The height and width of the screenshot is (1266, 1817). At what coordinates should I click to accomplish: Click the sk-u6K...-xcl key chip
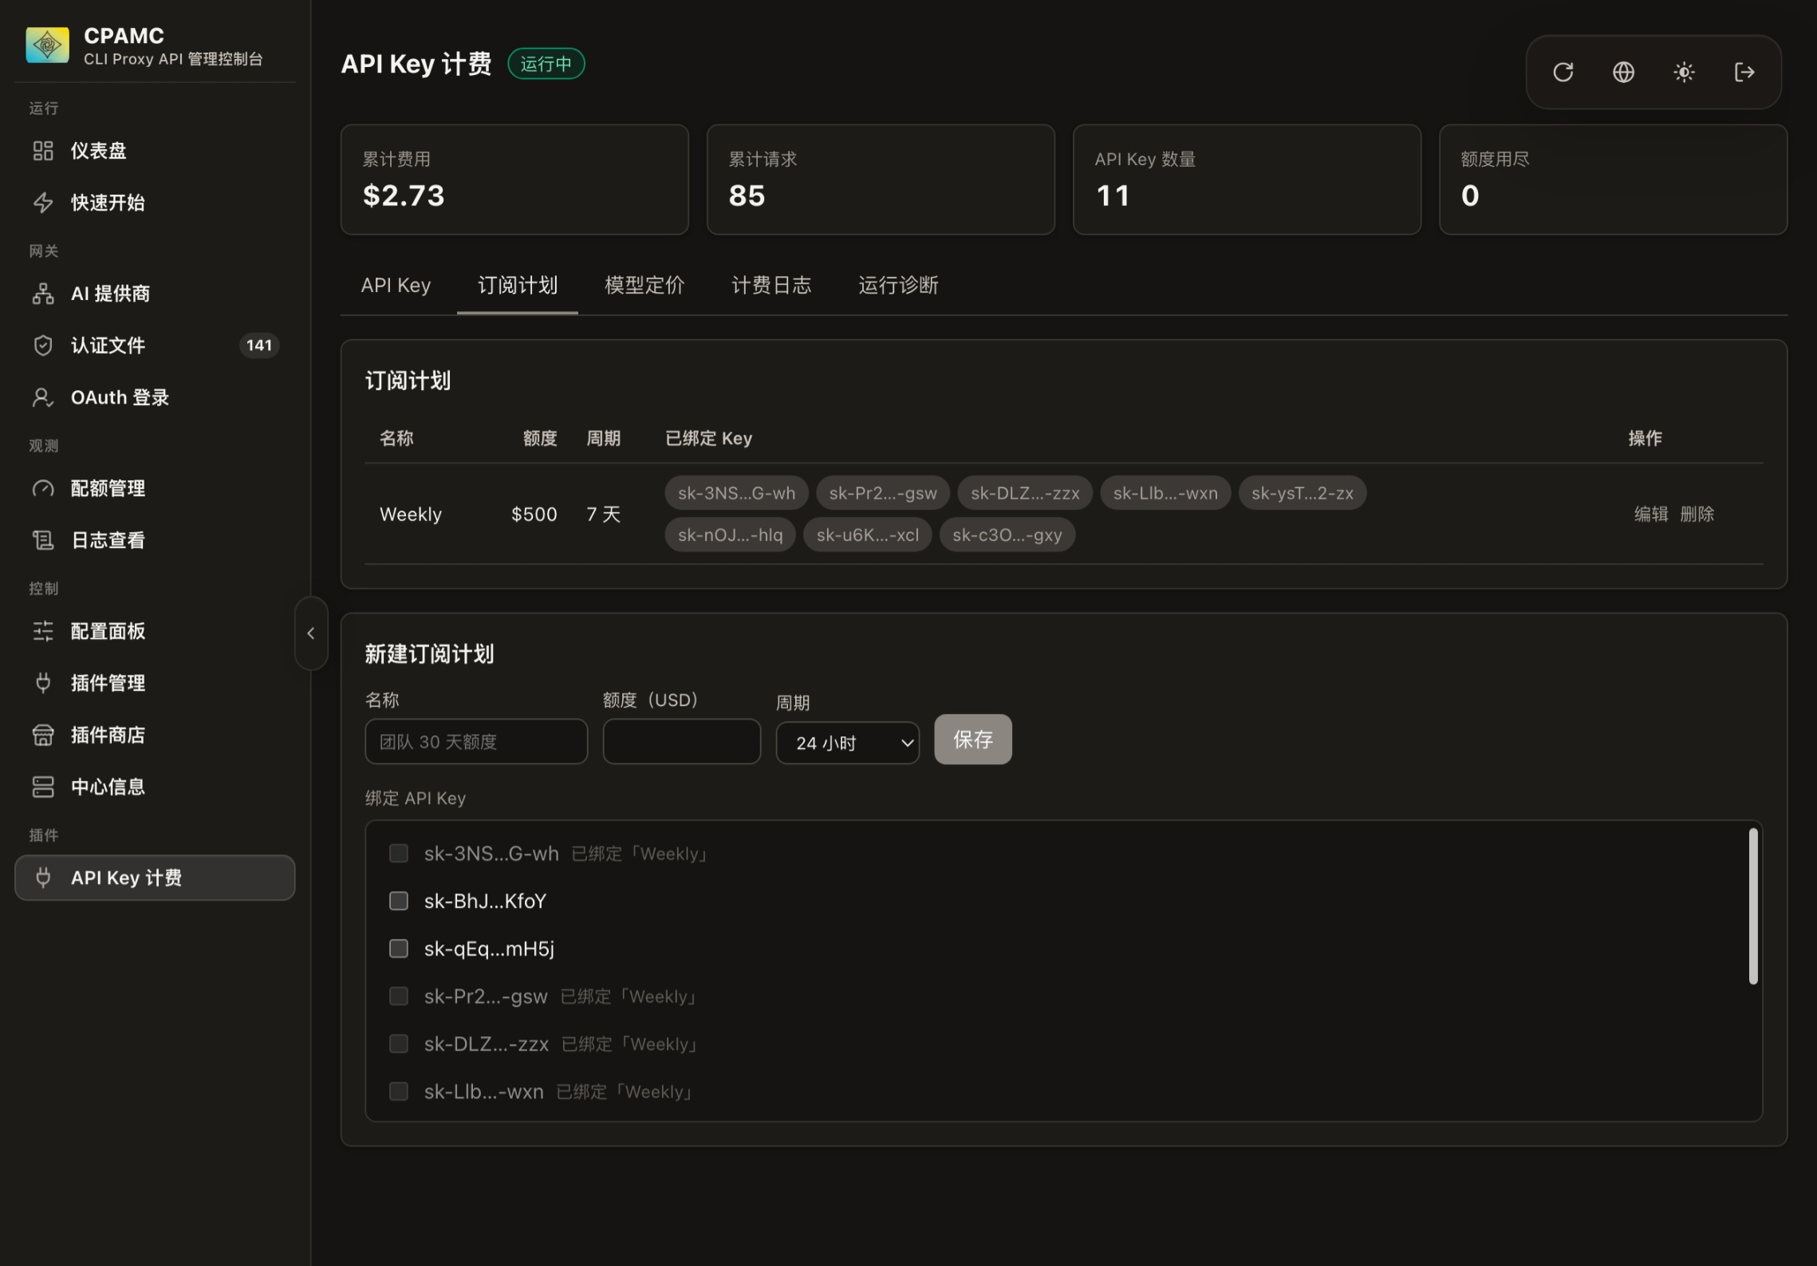868,534
